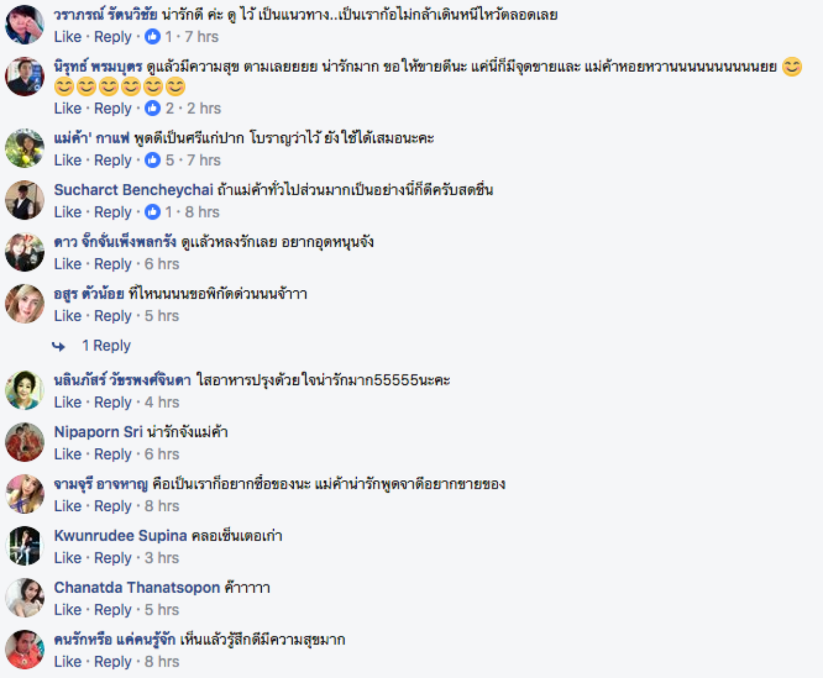This screenshot has height=678, width=823.
Task: Open Sucharct Bencheychai's profile name link
Action: coord(133,190)
